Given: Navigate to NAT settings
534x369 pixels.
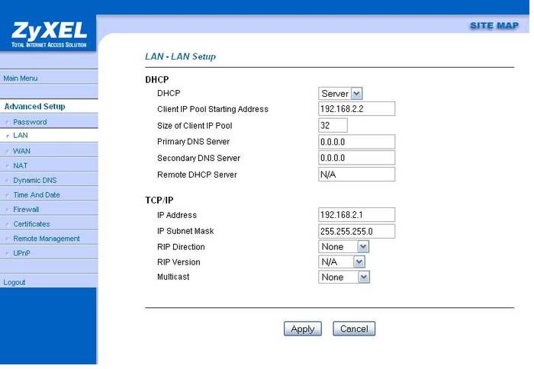Looking at the screenshot, I should [21, 165].
